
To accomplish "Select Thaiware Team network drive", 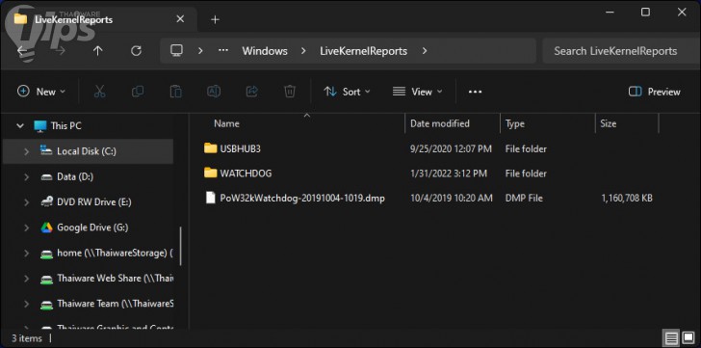I will [115, 304].
